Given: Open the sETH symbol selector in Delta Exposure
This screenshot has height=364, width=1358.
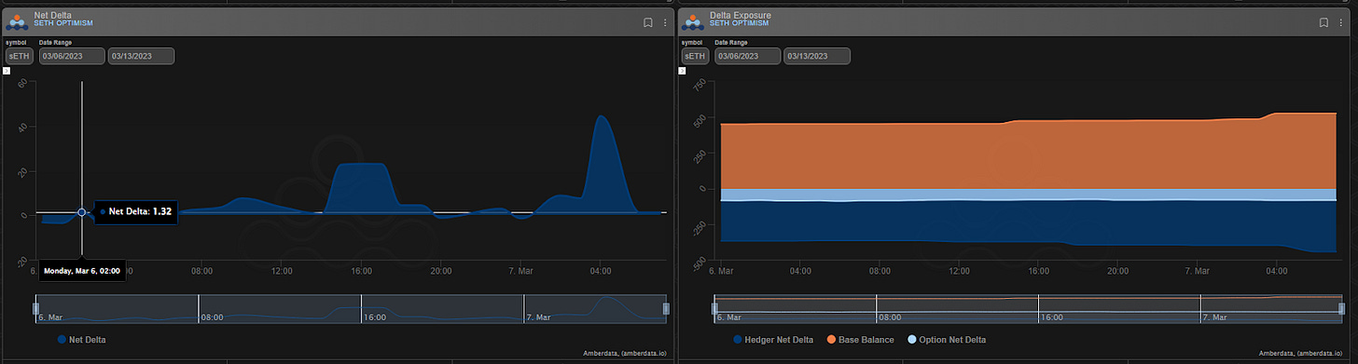Looking at the screenshot, I should point(694,56).
